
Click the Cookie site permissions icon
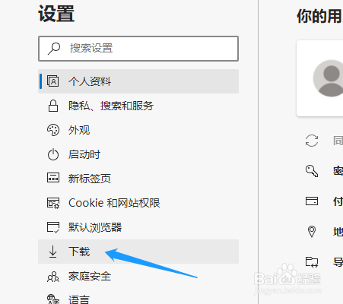(x=53, y=203)
